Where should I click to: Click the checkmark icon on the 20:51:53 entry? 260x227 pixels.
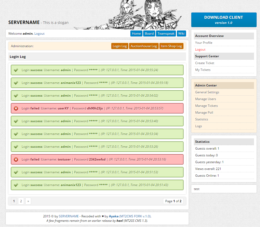16,172
